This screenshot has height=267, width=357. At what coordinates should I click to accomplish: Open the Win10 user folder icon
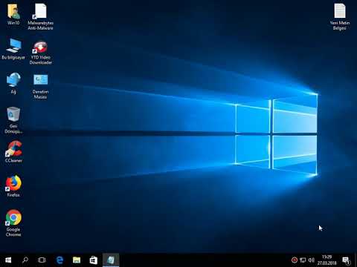pyautogui.click(x=13, y=14)
